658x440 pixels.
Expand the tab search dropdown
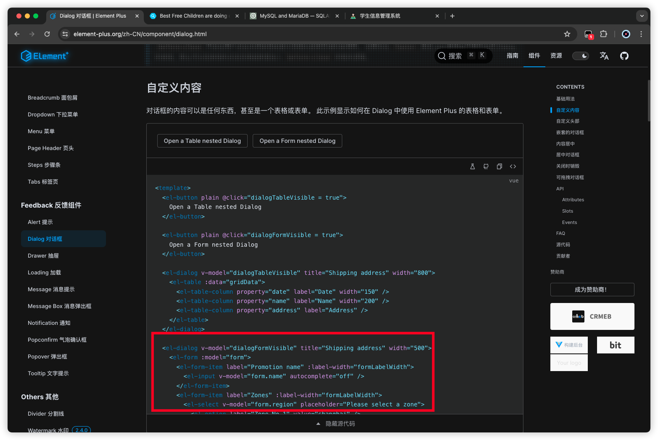(642, 16)
